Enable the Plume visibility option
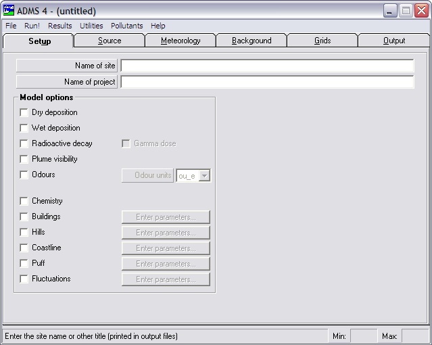The width and height of the screenshot is (432, 345). click(24, 159)
